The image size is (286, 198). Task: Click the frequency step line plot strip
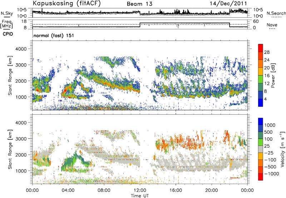coord(140,24)
